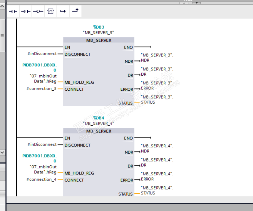The width and height of the screenshot is (253, 211).
Task: Click "MB_SERVER_3".ERROR output operand
Action: click(157, 86)
